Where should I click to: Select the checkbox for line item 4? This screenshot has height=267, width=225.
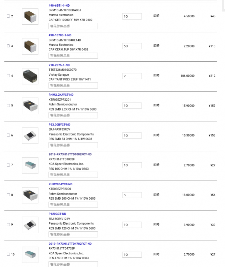(x=8, y=76)
